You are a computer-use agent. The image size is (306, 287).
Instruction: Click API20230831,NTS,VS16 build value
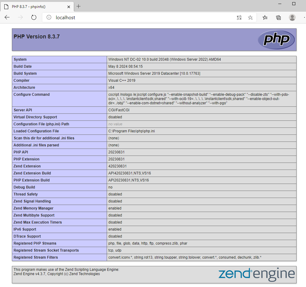(129, 180)
